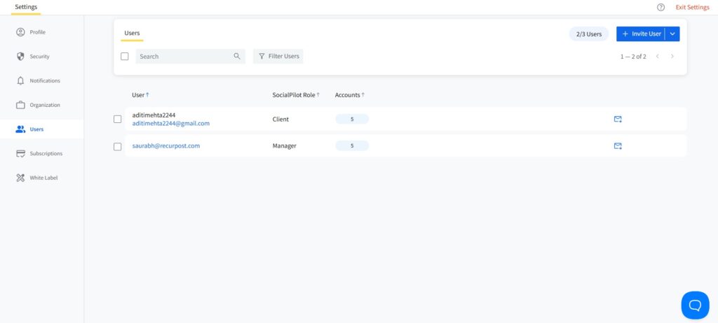Toggle the select-all users checkbox
The image size is (718, 323).
(125, 56)
